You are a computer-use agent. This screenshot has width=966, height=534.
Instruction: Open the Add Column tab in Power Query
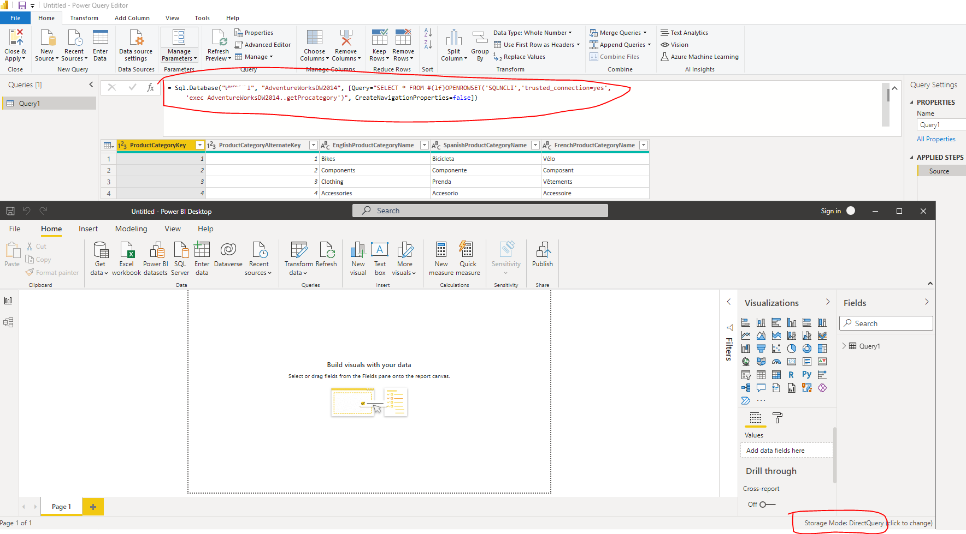pos(132,18)
